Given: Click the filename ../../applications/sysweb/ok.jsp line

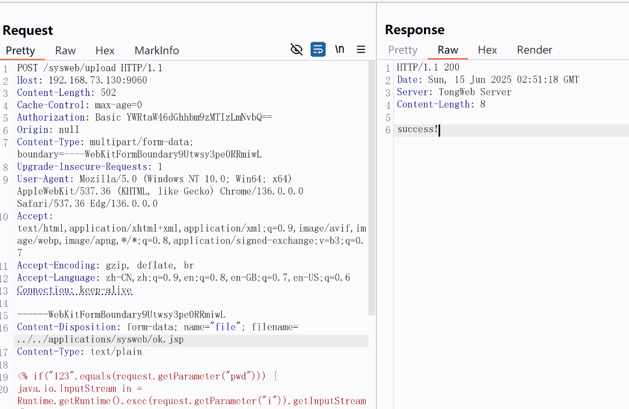Looking at the screenshot, I should [101, 339].
